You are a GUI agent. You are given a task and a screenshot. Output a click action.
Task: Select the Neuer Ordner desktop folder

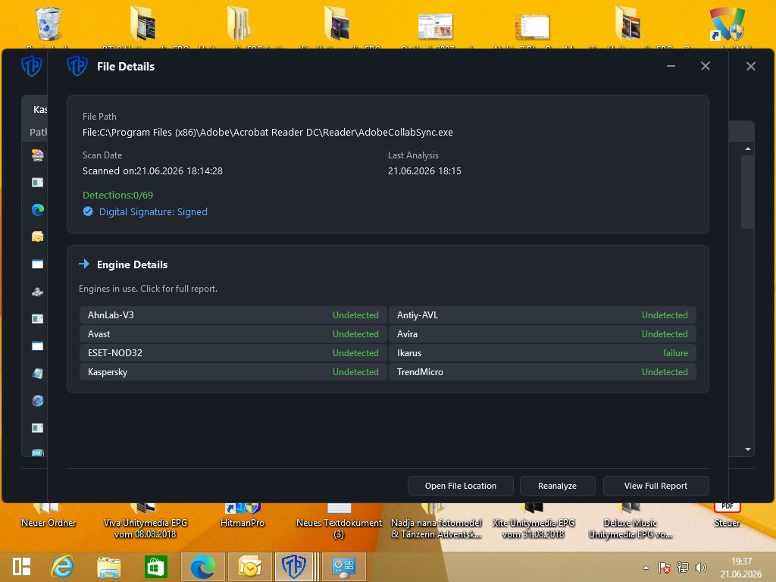click(x=48, y=517)
